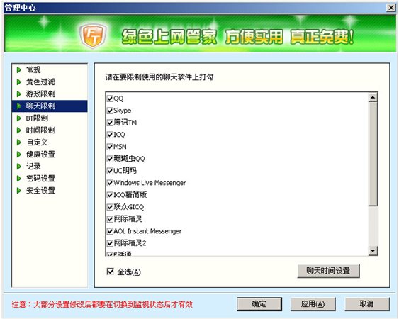Toggle the ICQ精简版 checkbox
Viewport: 399px width, 319px height.
pyautogui.click(x=110, y=195)
